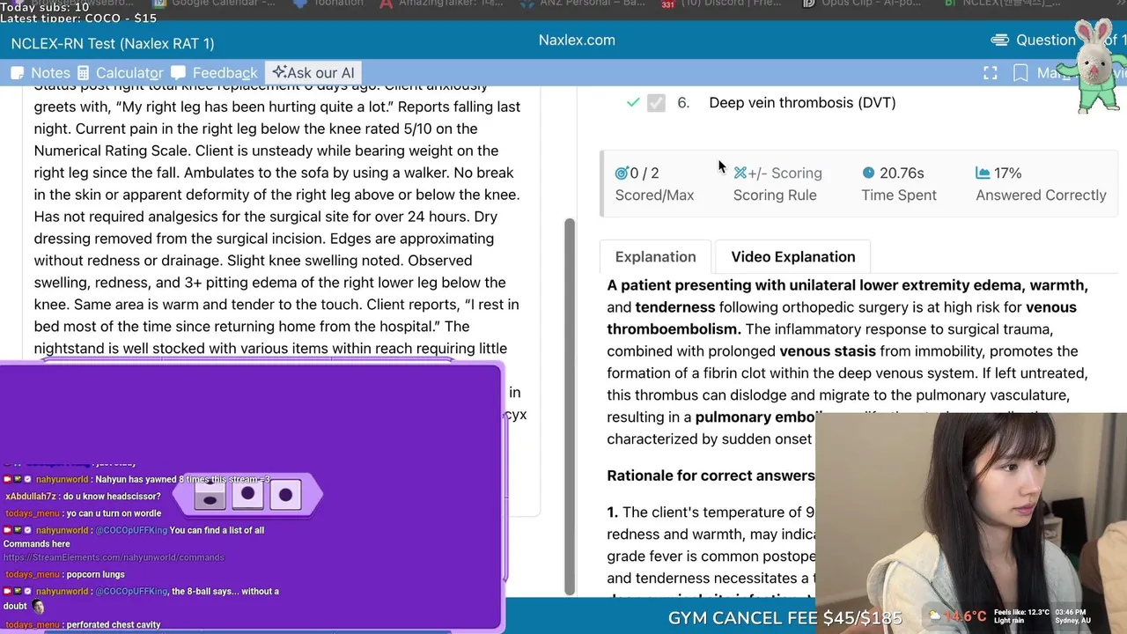Click the bookmark Mark icon

click(x=1020, y=73)
